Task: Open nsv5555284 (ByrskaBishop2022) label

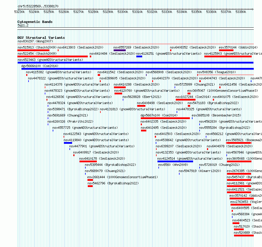Action: [225, 128]
